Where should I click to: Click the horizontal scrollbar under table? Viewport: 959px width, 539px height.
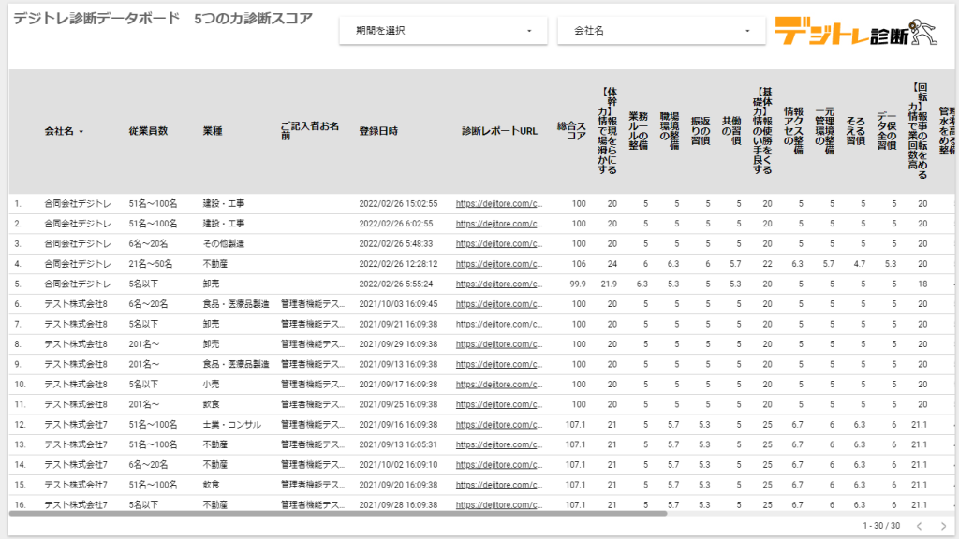coord(337,513)
